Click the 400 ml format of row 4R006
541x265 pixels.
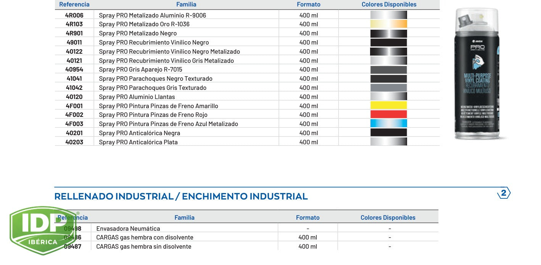tap(309, 15)
